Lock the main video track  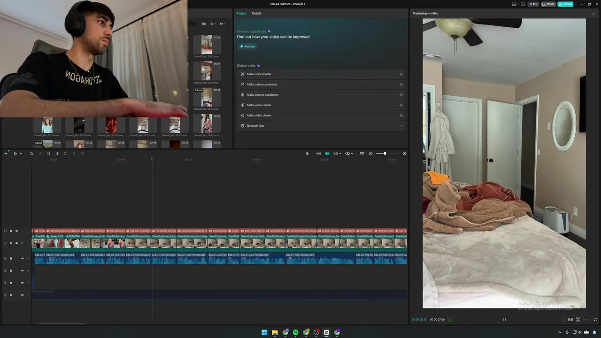click(11, 243)
